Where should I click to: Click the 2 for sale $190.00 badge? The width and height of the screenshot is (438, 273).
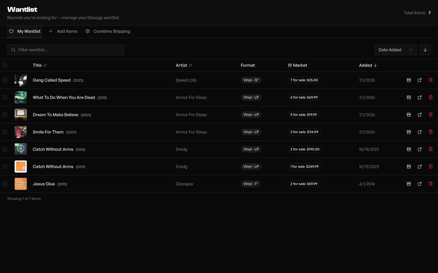coord(305,149)
